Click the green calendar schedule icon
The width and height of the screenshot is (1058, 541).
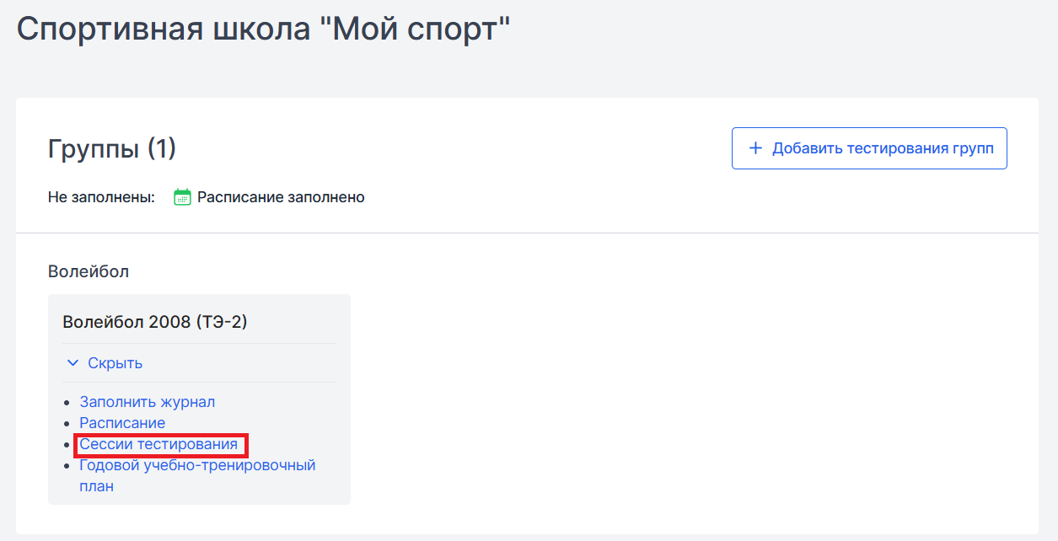tap(182, 197)
